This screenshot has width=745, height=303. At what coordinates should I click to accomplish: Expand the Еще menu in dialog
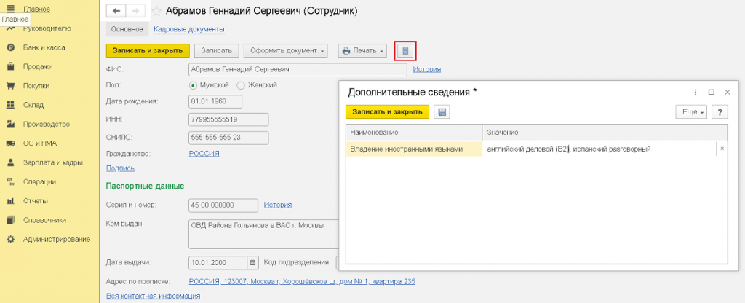point(691,112)
